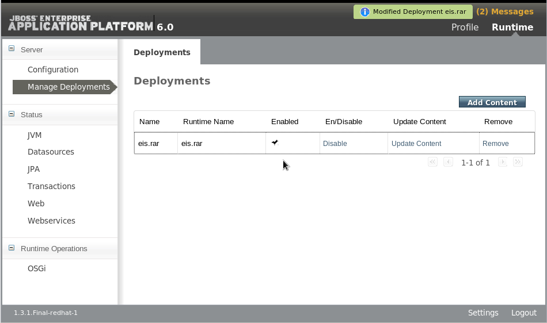547x323 pixels.
Task: Open the Profile tab
Action: tap(465, 27)
